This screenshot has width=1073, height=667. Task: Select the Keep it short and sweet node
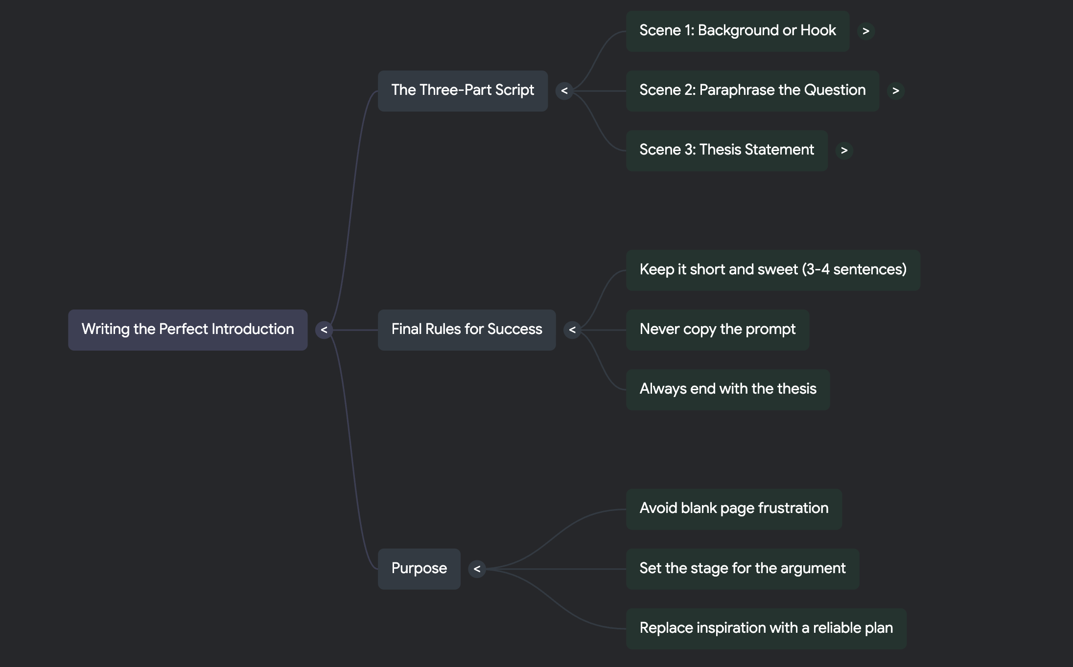tap(773, 270)
